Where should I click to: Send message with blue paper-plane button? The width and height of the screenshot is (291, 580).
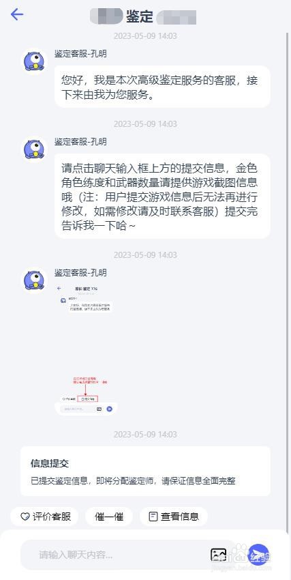pyautogui.click(x=258, y=555)
